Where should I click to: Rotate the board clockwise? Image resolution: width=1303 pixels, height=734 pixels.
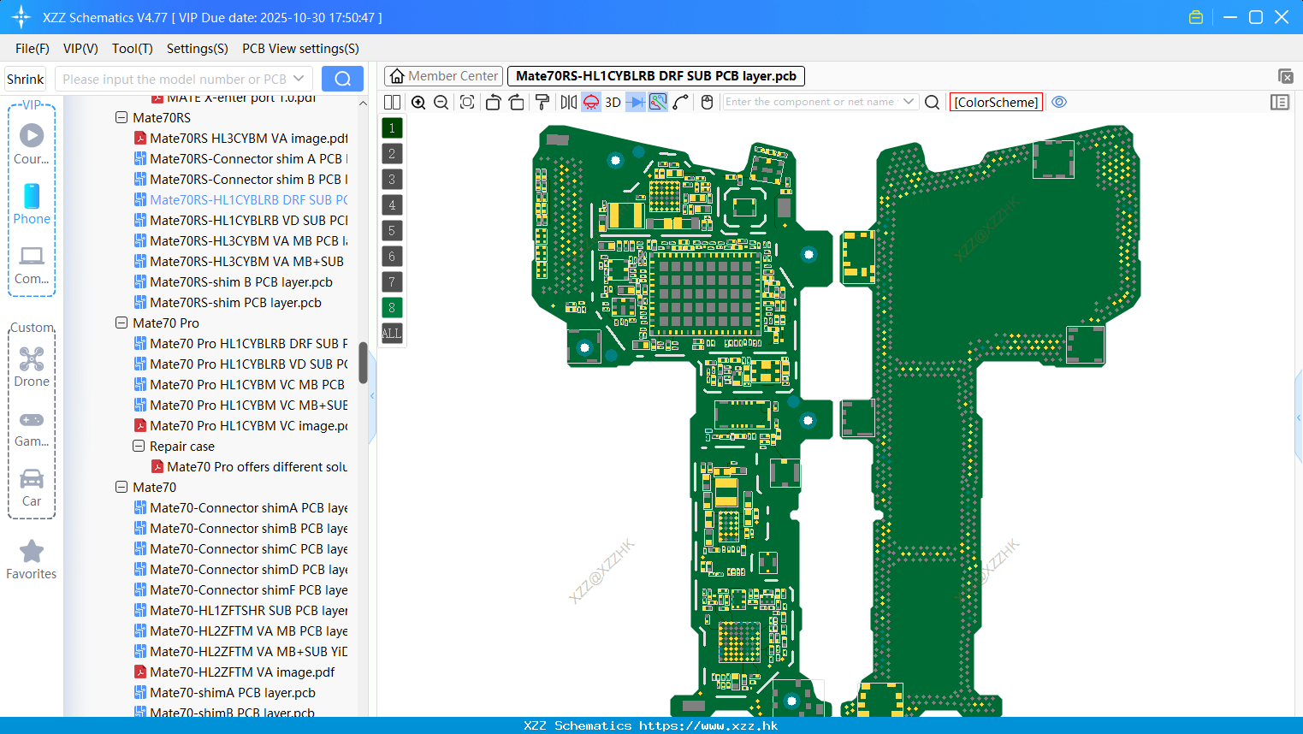click(517, 102)
